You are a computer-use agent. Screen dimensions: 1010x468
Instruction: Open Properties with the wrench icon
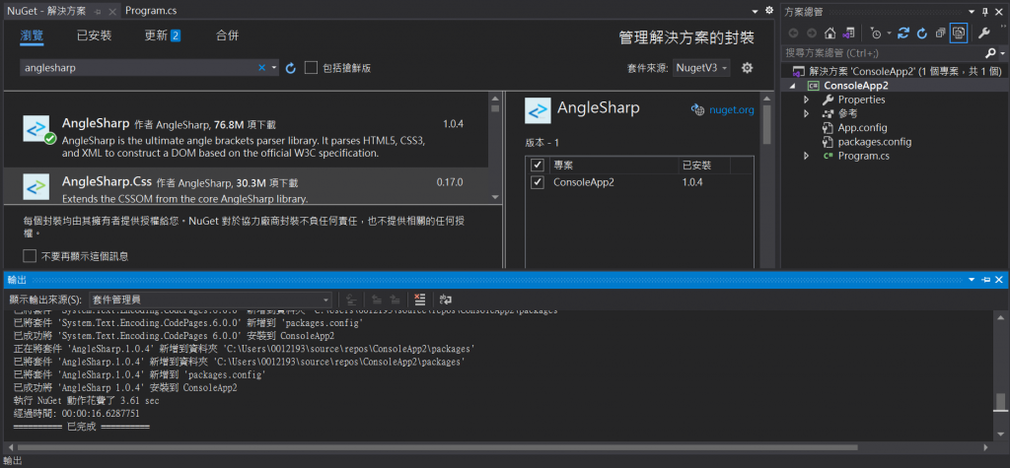pos(983,33)
